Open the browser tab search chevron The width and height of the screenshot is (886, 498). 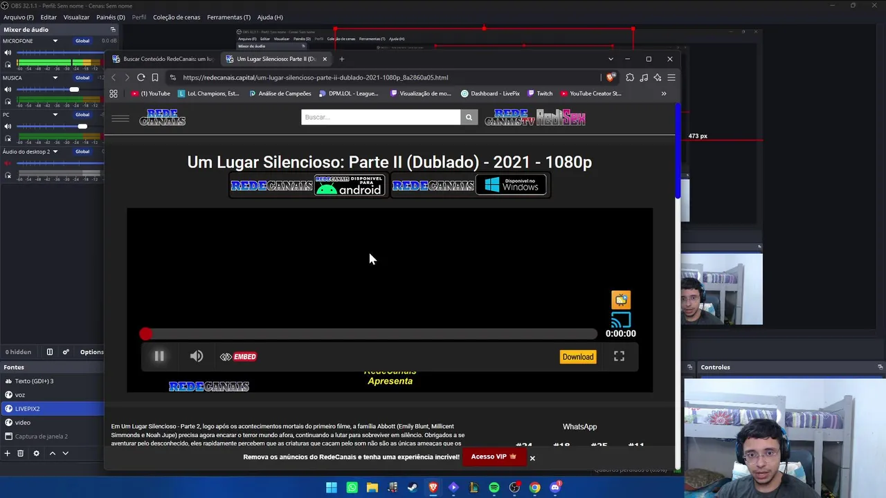pyautogui.click(x=611, y=59)
